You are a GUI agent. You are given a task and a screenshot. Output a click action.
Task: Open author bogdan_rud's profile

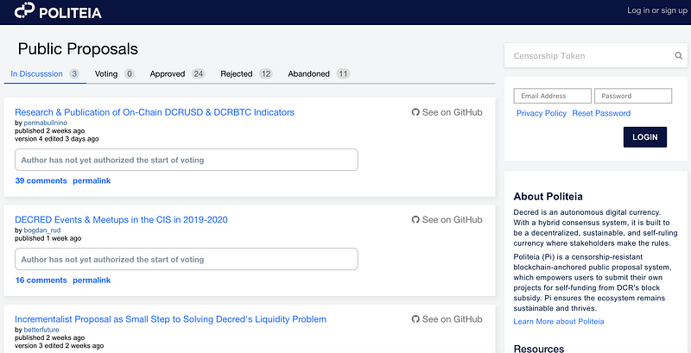[42, 230]
